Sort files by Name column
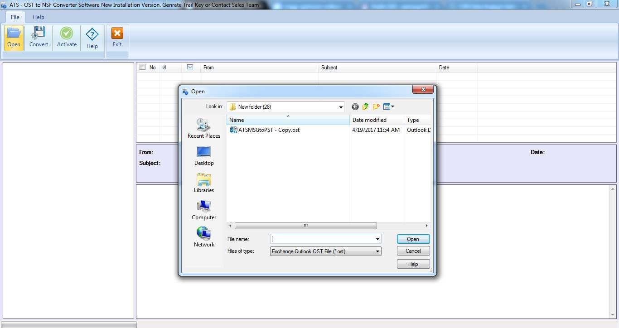This screenshot has height=328, width=619. [x=288, y=120]
